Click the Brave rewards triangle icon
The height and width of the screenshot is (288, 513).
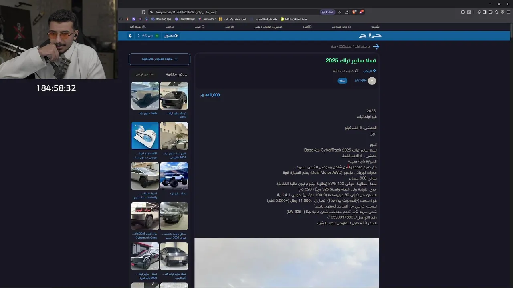coord(361,12)
